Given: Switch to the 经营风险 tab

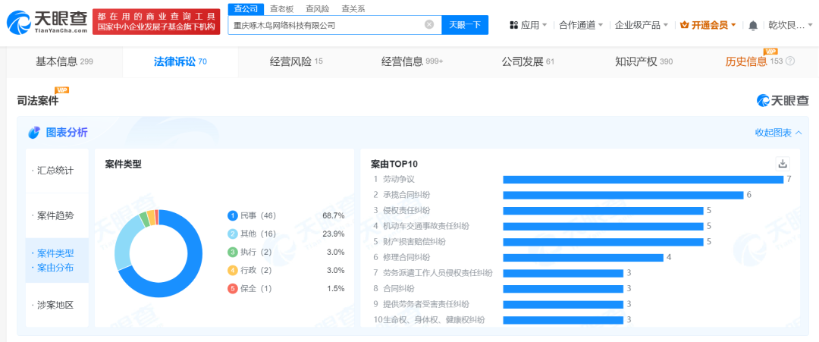Looking at the screenshot, I should pyautogui.click(x=296, y=61).
